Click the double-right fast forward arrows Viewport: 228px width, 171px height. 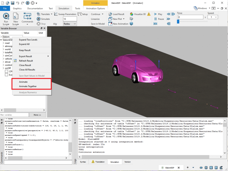pos(168,19)
